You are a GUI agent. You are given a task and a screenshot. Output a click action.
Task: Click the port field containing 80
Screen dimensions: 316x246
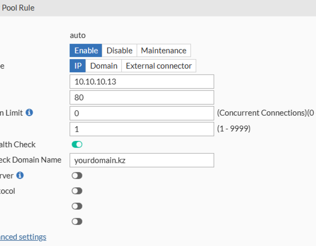[x=142, y=97]
